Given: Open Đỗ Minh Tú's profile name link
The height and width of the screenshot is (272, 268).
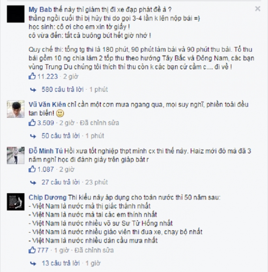Looking at the screenshot, I should pyautogui.click(x=46, y=151).
